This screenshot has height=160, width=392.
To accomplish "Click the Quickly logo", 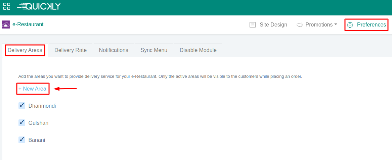I will pos(39,6).
